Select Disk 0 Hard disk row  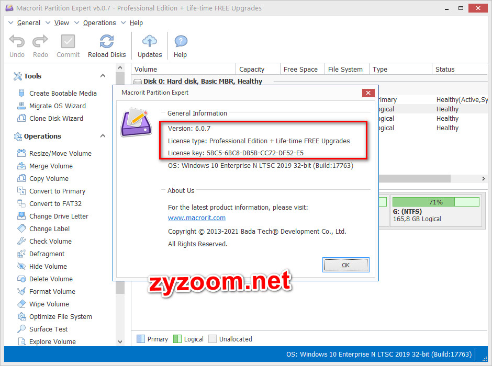point(203,82)
